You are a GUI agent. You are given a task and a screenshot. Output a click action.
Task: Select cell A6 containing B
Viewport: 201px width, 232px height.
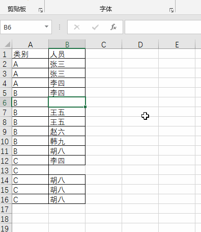(x=31, y=102)
